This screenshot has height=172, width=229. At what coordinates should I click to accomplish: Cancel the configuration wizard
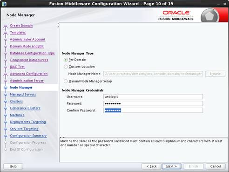[216, 166]
